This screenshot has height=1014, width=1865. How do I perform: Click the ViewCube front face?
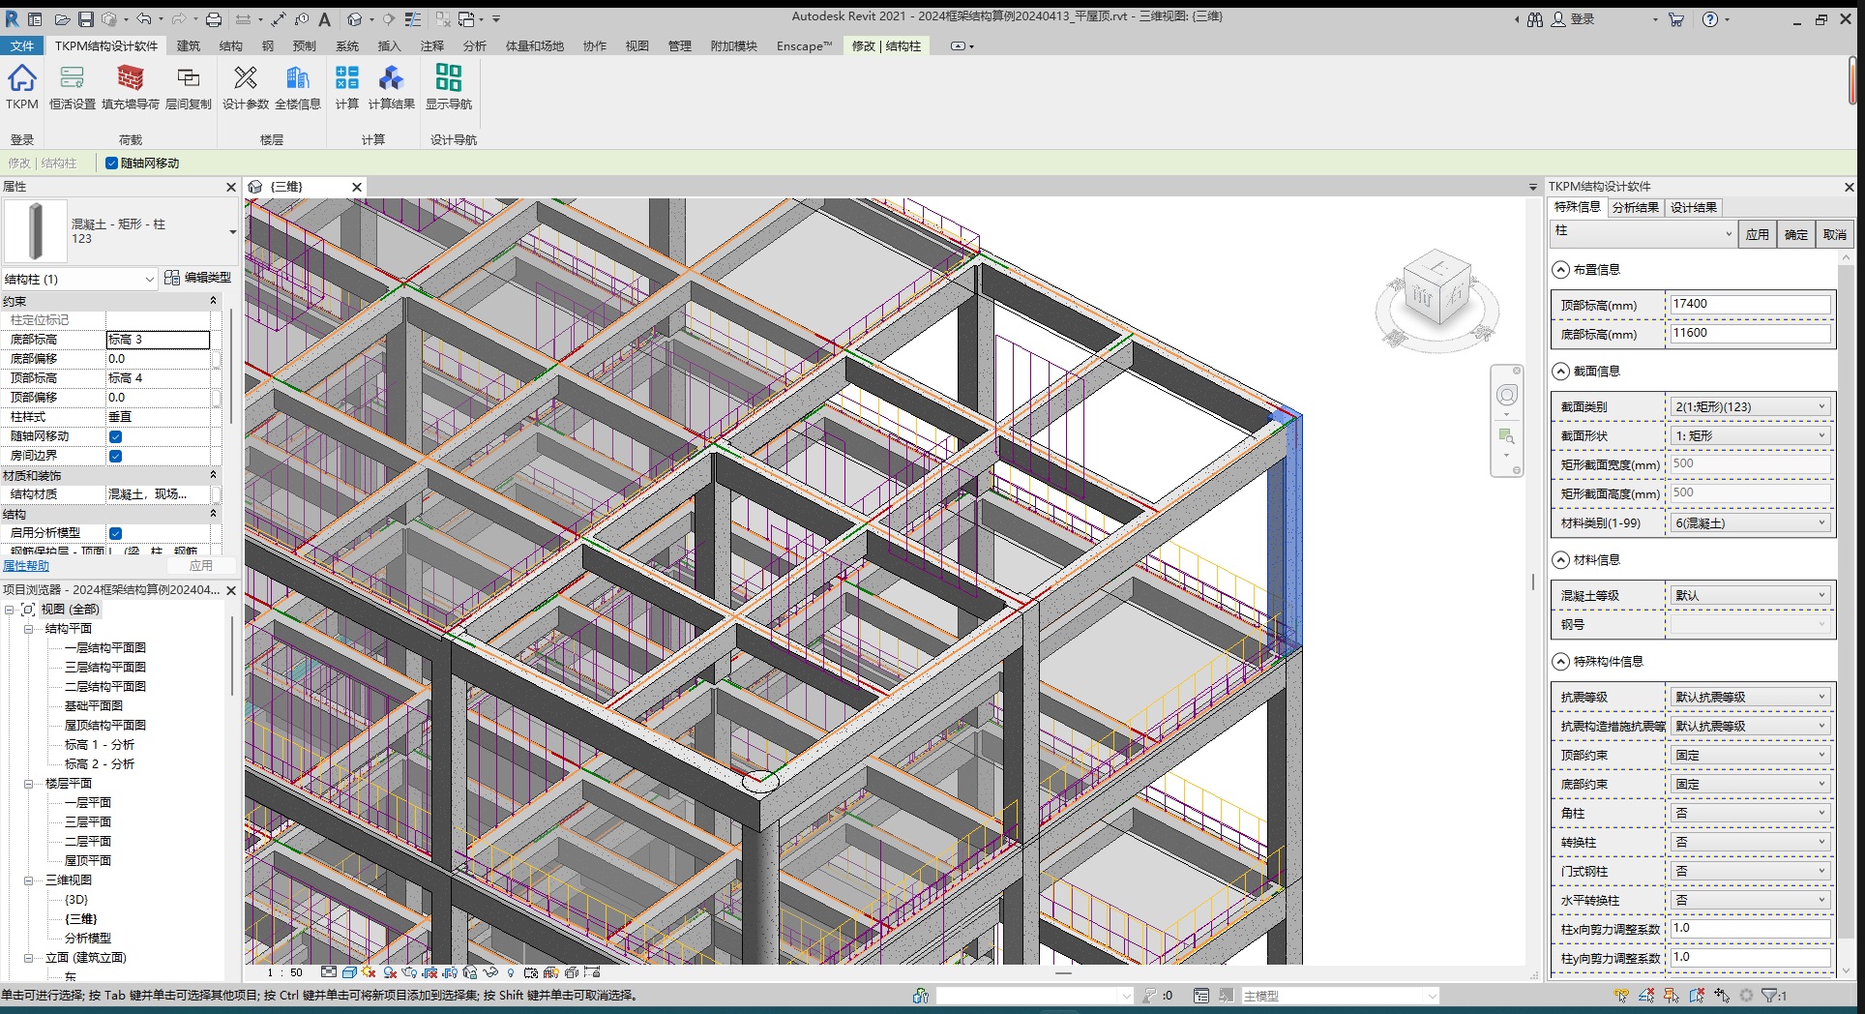pyautogui.click(x=1421, y=297)
